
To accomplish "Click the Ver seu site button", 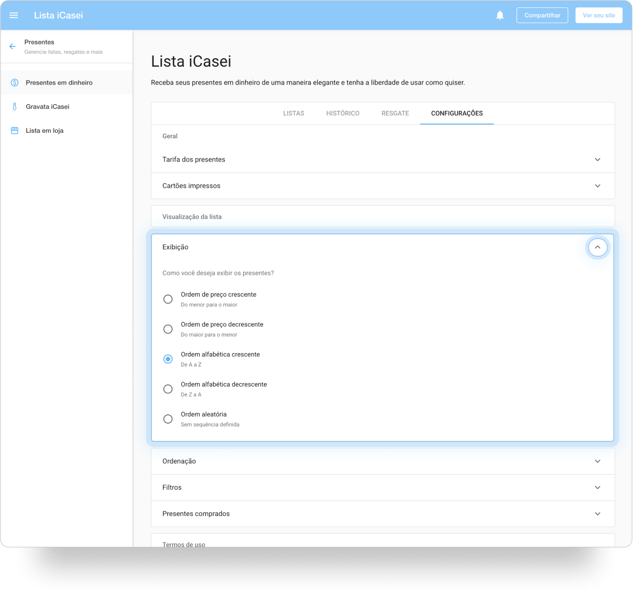I will pos(599,15).
